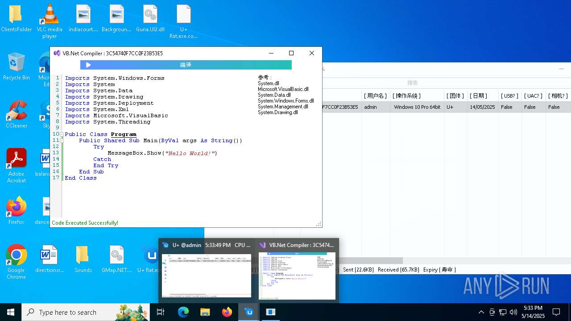Image resolution: width=571 pixels, height=321 pixels.
Task: Click the horizontal scrollbar in U+ window
Action: 370,260
